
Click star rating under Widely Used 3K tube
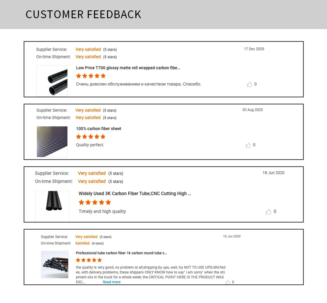point(95,202)
